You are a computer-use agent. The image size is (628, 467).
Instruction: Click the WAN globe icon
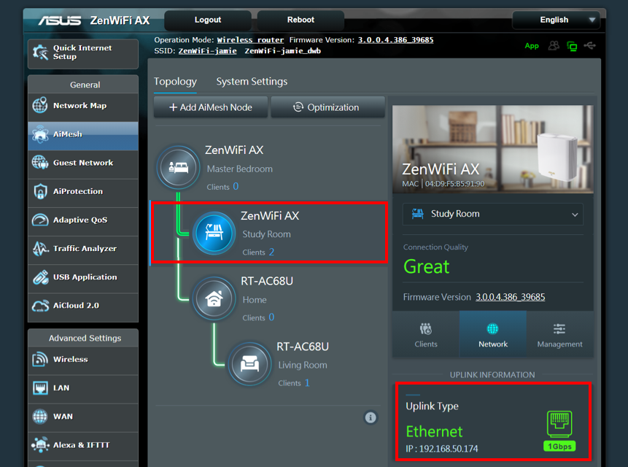40,417
